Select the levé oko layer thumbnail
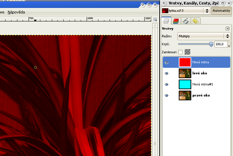Viewport: 233px width, 156px height. (185, 73)
